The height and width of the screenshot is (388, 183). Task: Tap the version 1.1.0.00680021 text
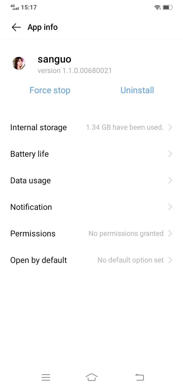pyautogui.click(x=75, y=71)
